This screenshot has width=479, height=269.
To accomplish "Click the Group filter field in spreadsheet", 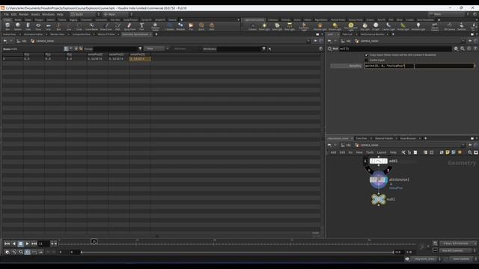I will pyautogui.click(x=115, y=49).
